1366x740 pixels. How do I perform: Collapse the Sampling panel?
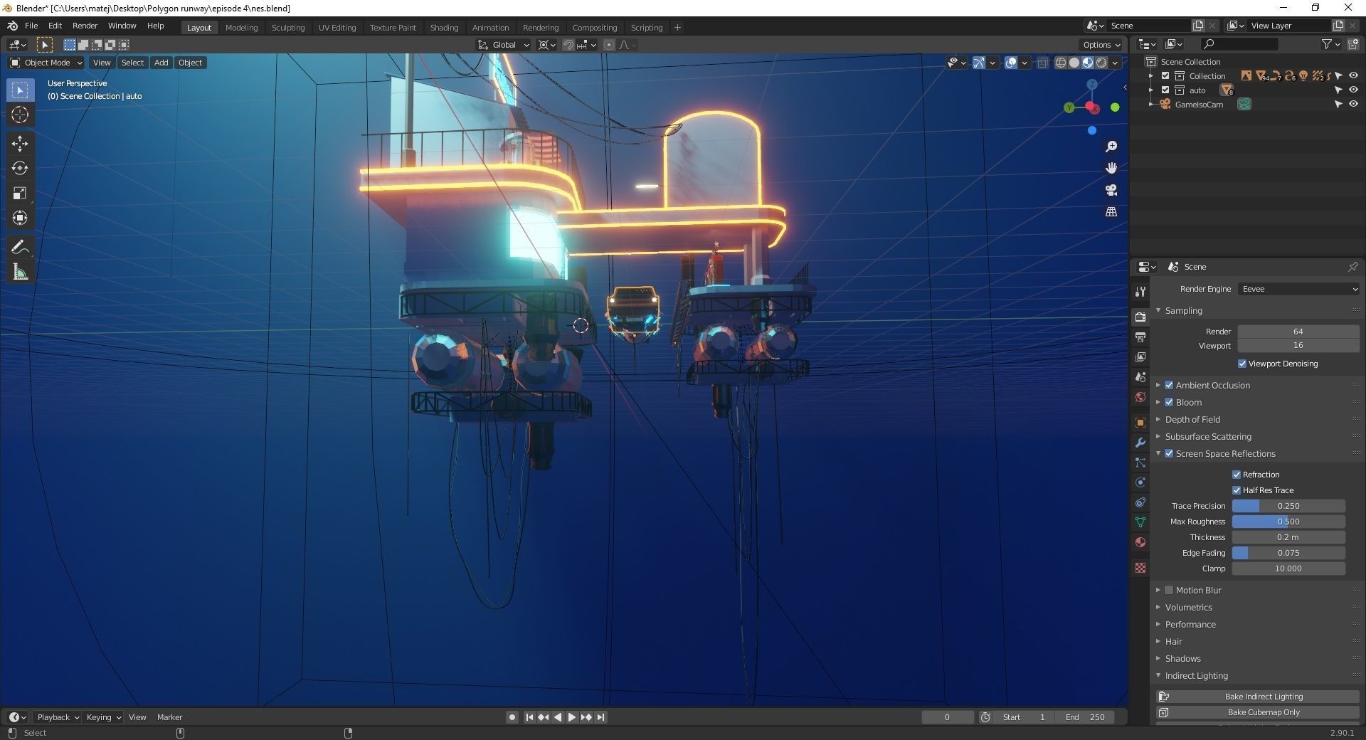pyautogui.click(x=1183, y=311)
